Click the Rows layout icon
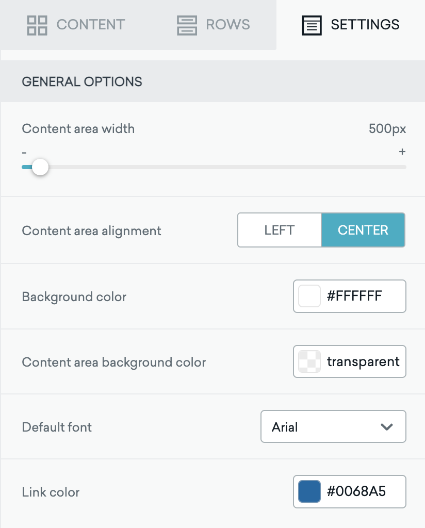 (187, 25)
